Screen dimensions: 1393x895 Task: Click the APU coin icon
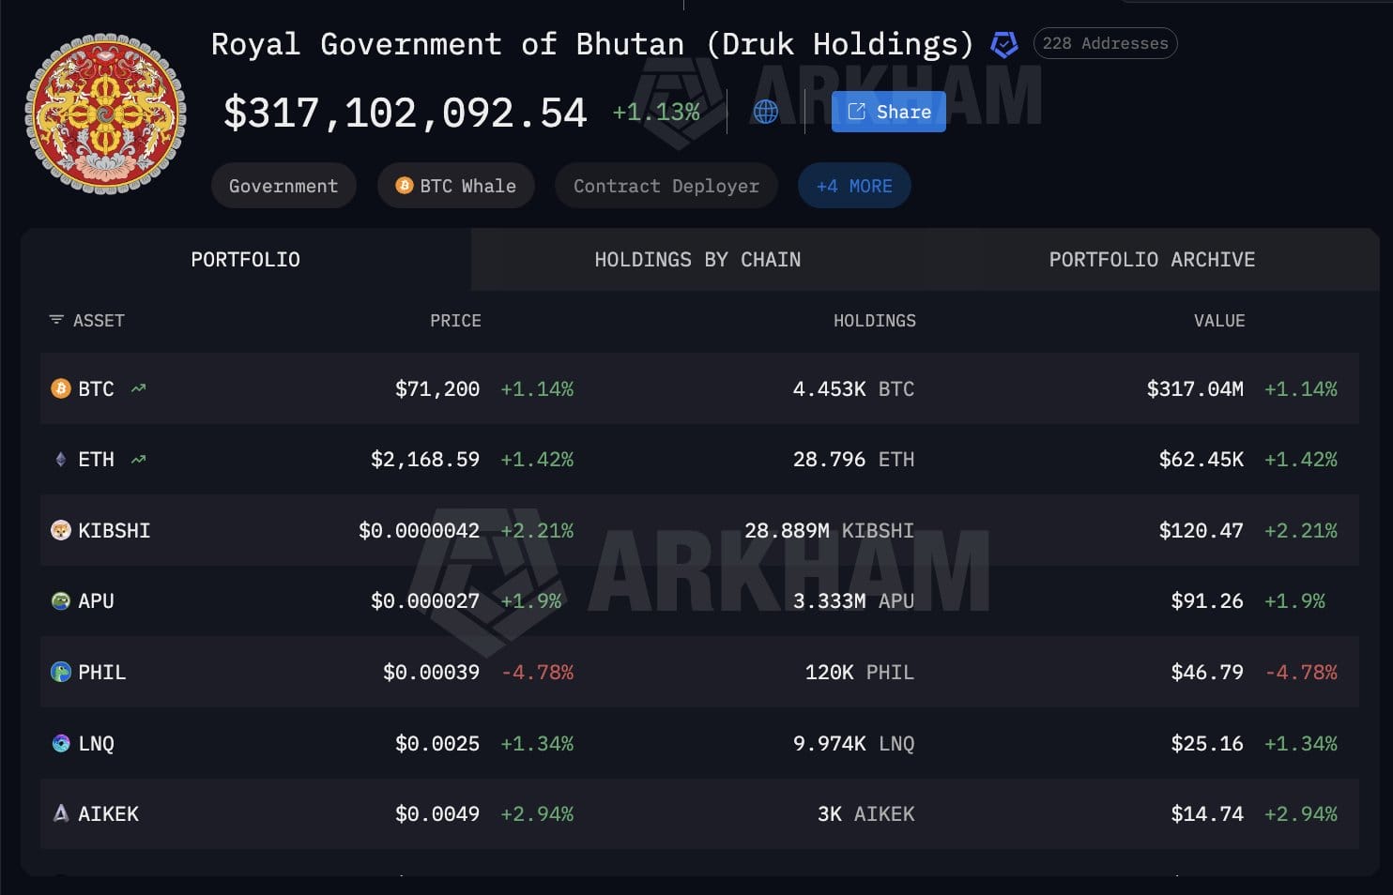60,600
